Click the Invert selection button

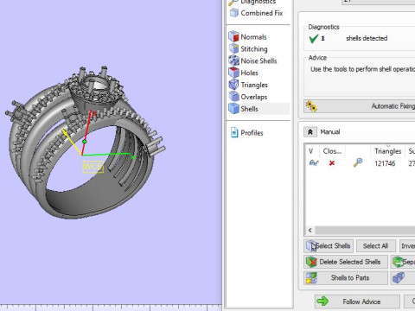pos(407,246)
